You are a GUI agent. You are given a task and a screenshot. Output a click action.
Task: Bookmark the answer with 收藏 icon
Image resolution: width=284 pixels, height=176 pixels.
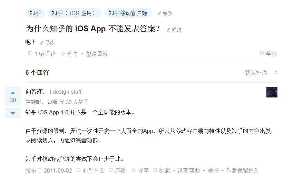155,170
